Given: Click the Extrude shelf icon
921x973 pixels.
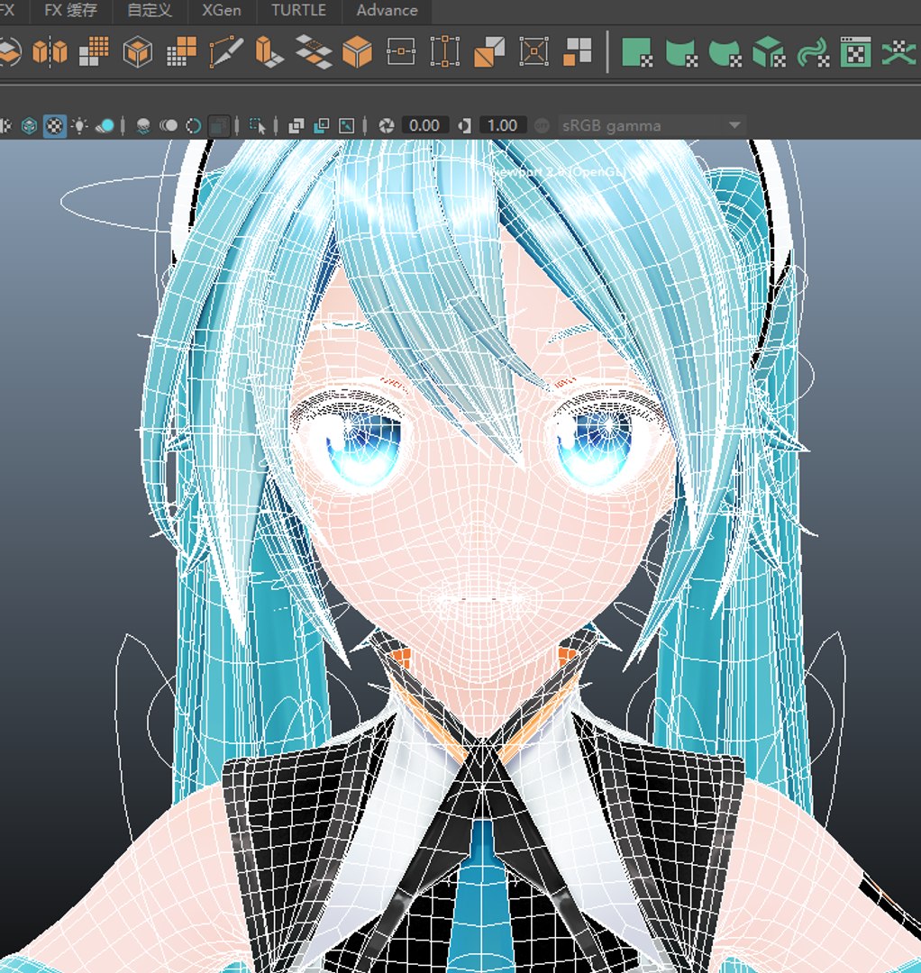Looking at the screenshot, I should (x=269, y=51).
